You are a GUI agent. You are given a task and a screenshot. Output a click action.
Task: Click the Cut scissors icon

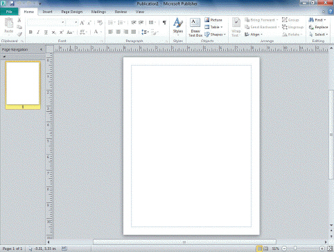coord(19,20)
